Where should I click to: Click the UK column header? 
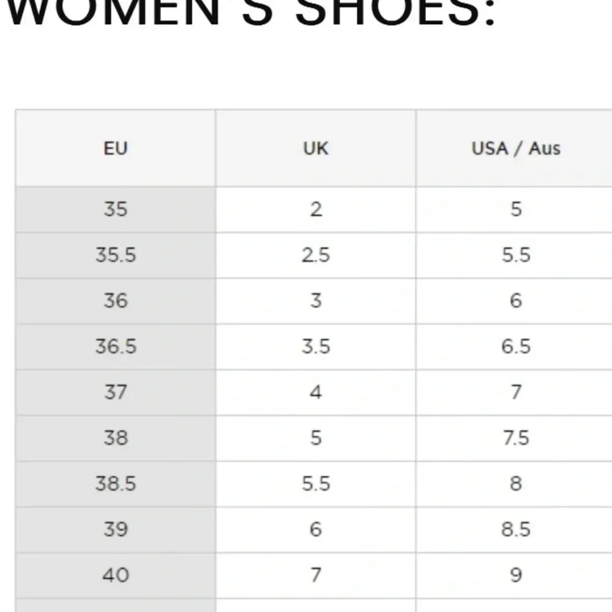pyautogui.click(x=316, y=148)
